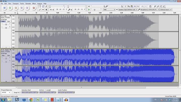Image resolution: width=181 pixels, height=102 pixels.
Task: Select the End radio button
Action: (40, 90)
